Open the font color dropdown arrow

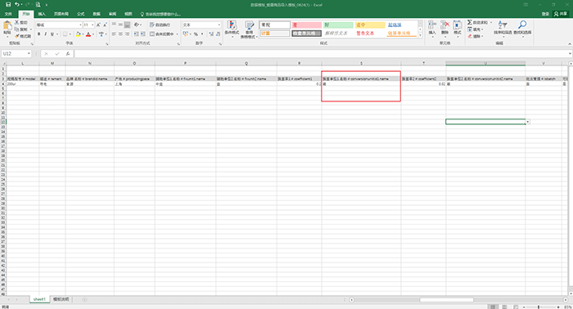pyautogui.click(x=92, y=34)
